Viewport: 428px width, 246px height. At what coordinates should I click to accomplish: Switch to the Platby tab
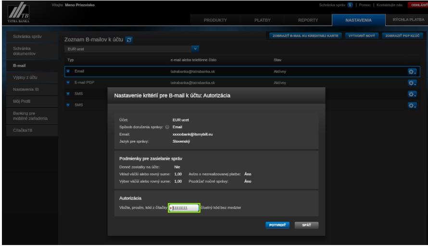pyautogui.click(x=262, y=20)
